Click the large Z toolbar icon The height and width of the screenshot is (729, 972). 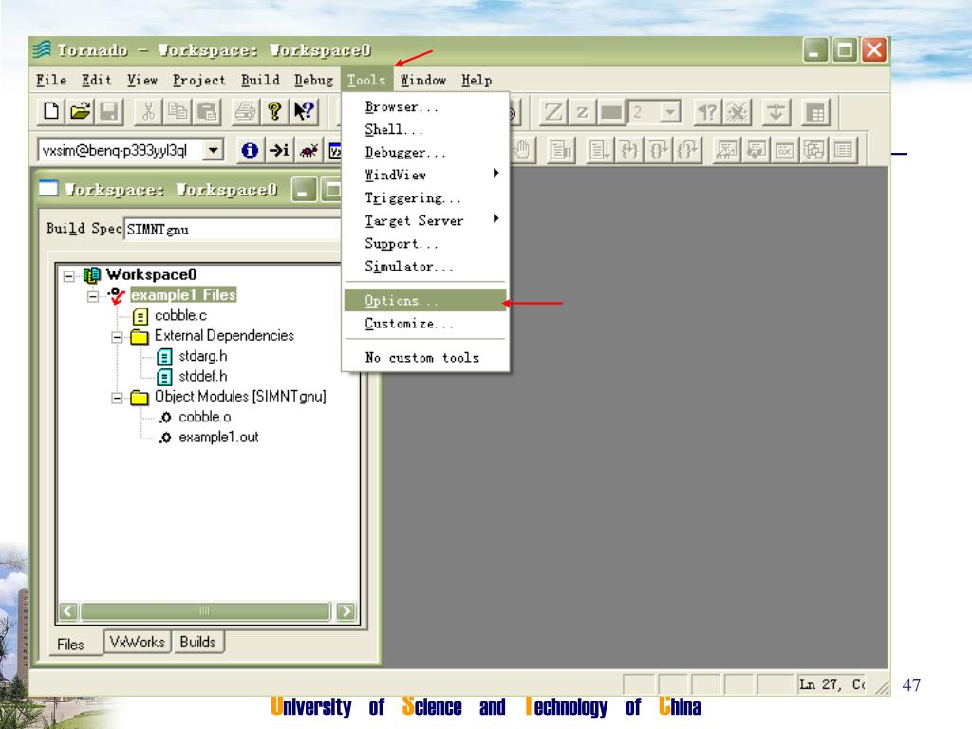point(553,113)
